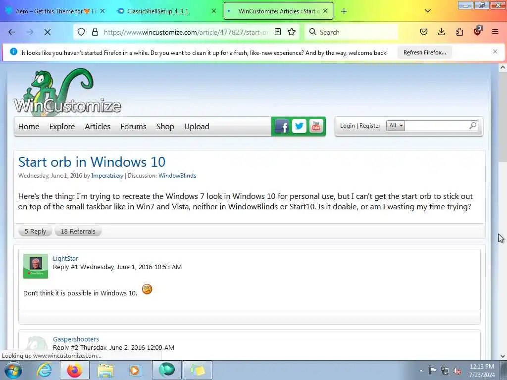Click the WinCustomize gecko logo

click(67, 91)
